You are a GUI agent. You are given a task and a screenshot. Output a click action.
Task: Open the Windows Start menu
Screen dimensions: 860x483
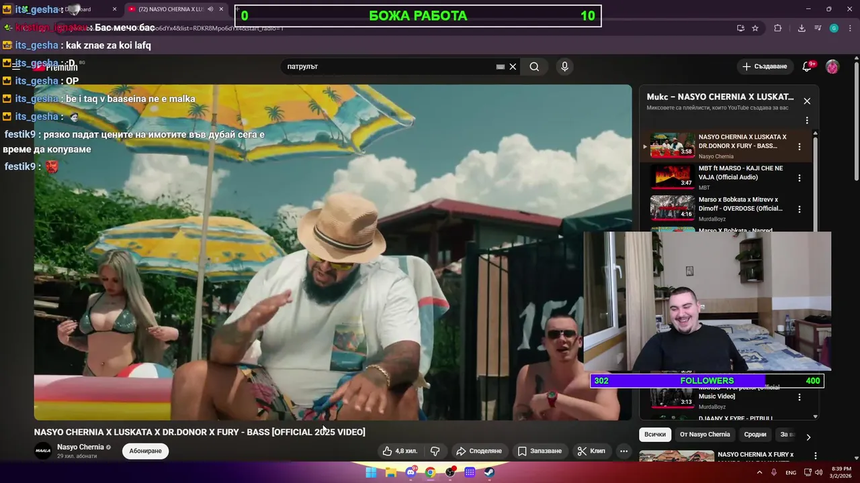coord(371,472)
